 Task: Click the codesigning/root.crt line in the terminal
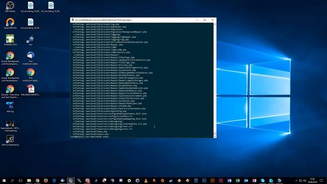tap(102, 126)
